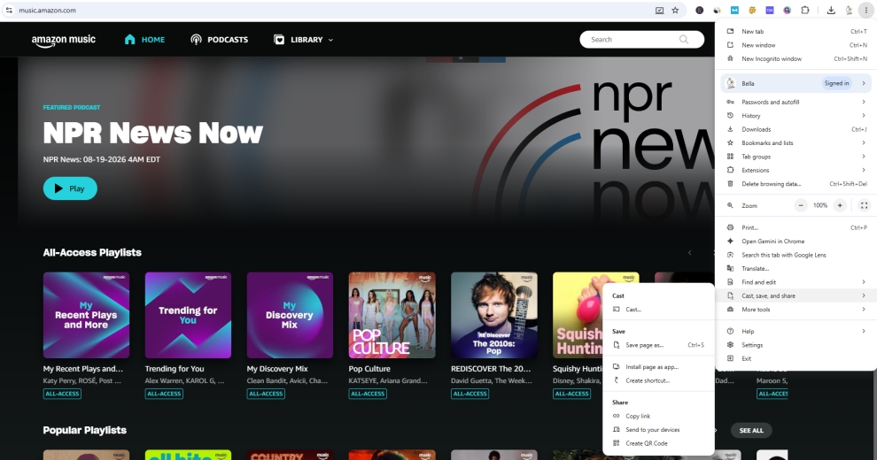The height and width of the screenshot is (460, 877).
Task: Open the Chrome extensions puzzle icon
Action: [805, 10]
